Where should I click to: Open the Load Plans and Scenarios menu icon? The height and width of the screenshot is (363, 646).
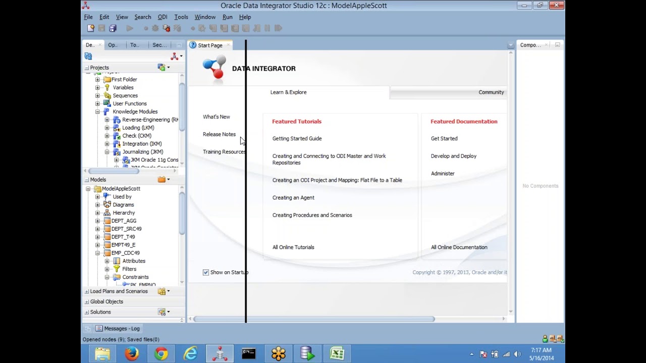tap(164, 291)
